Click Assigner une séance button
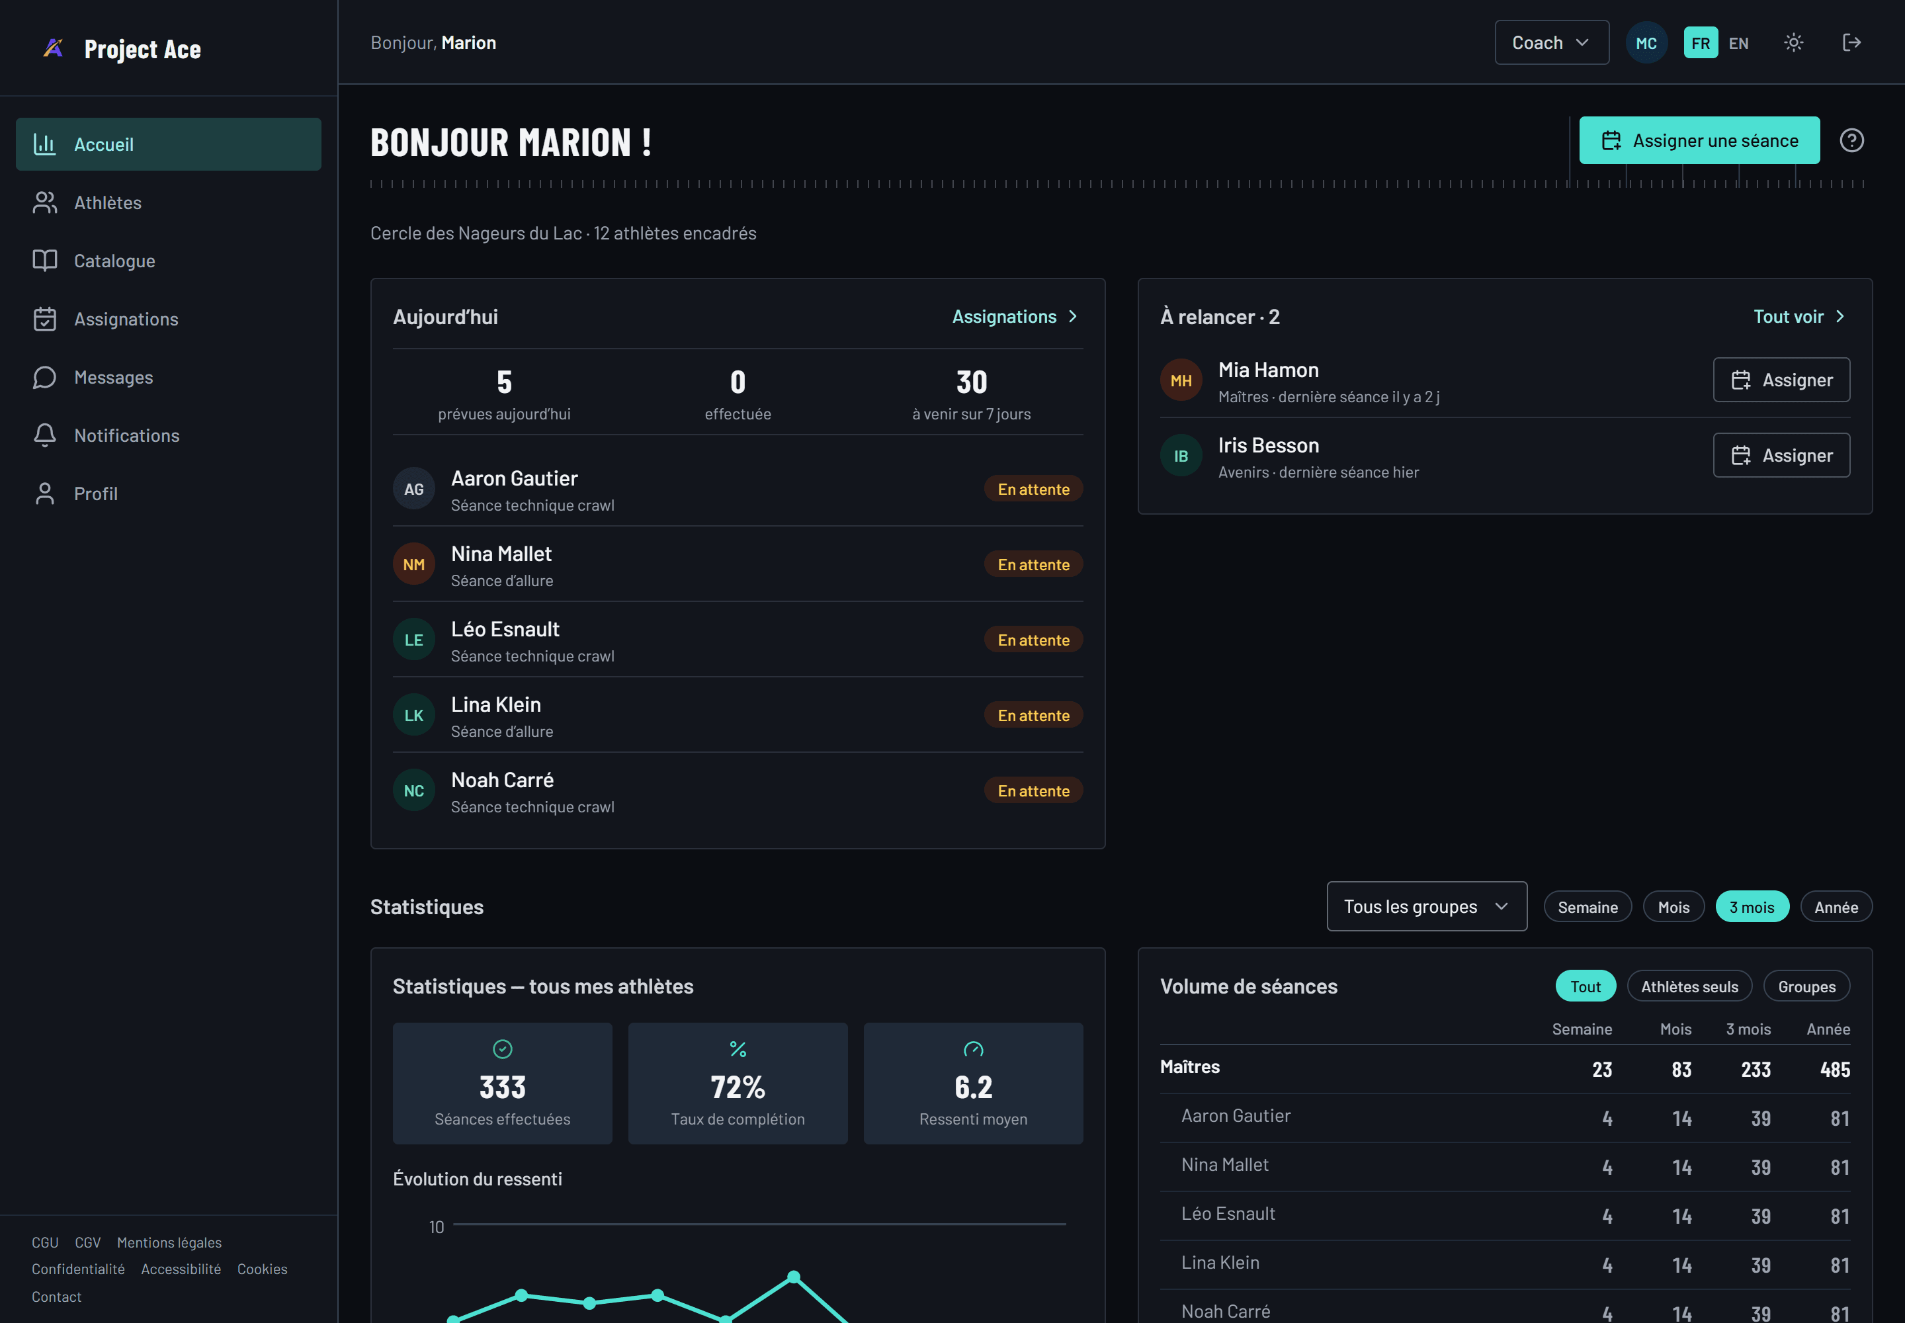The width and height of the screenshot is (1905, 1323). point(1699,140)
